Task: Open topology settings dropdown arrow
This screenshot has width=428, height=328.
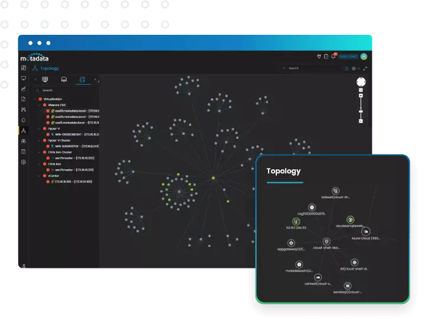Action: pyautogui.click(x=358, y=68)
